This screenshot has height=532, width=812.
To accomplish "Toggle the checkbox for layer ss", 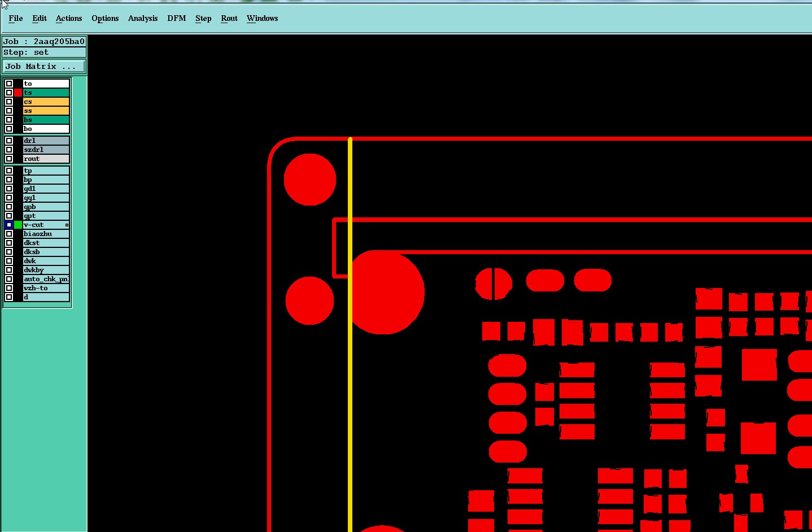I will click(x=9, y=111).
